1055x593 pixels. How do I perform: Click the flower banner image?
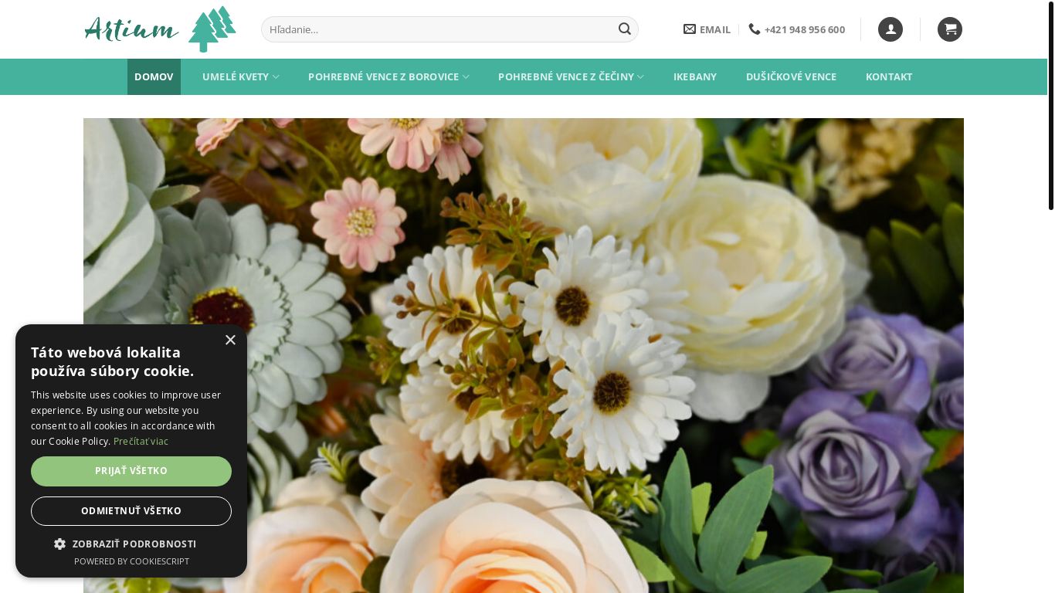(524, 355)
